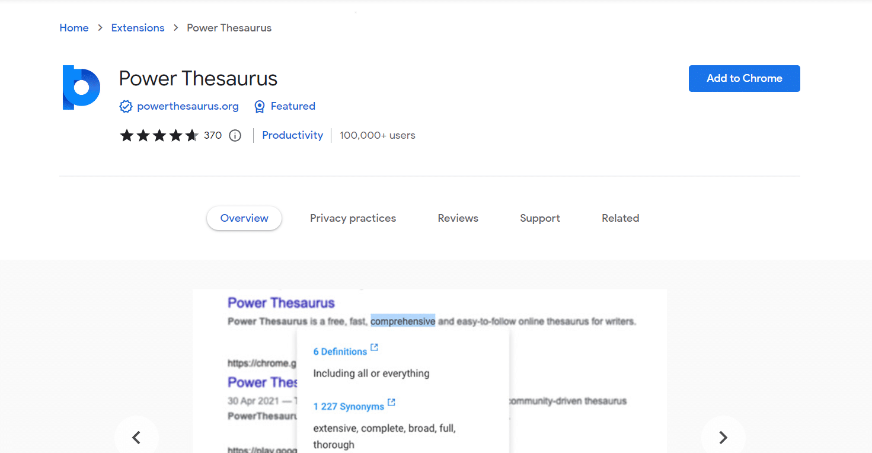The width and height of the screenshot is (872, 453).
Task: Visit powerthesaurus.org publisher link
Action: tap(188, 107)
